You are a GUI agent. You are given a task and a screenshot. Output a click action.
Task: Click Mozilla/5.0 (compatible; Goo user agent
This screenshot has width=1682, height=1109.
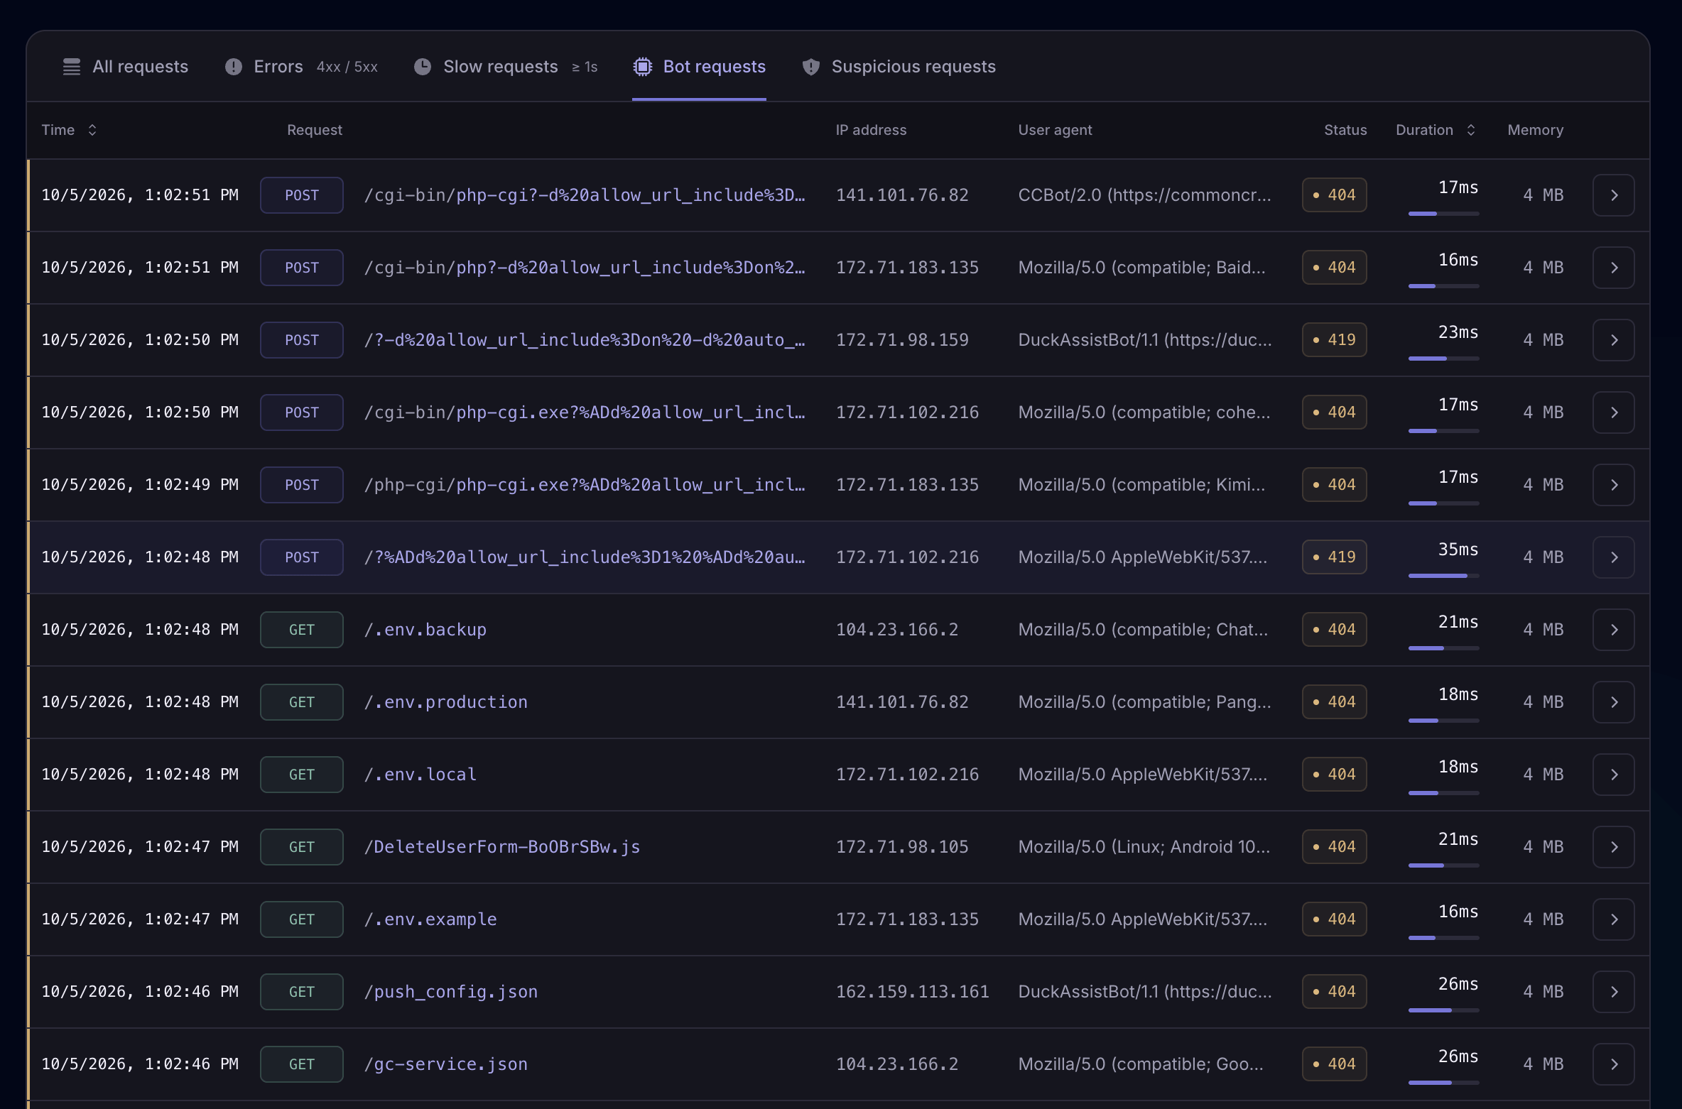(1141, 1064)
